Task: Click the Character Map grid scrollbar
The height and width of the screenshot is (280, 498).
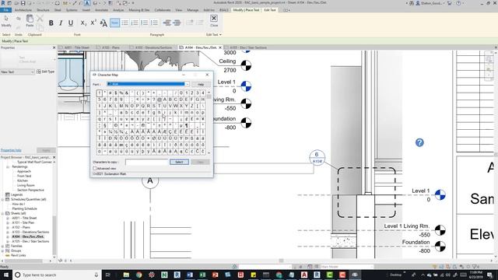Action: coord(209,122)
